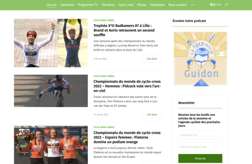Screen dimensions: 252x164
Task: Open the Calendrier menu item
Action: coord(67,5)
